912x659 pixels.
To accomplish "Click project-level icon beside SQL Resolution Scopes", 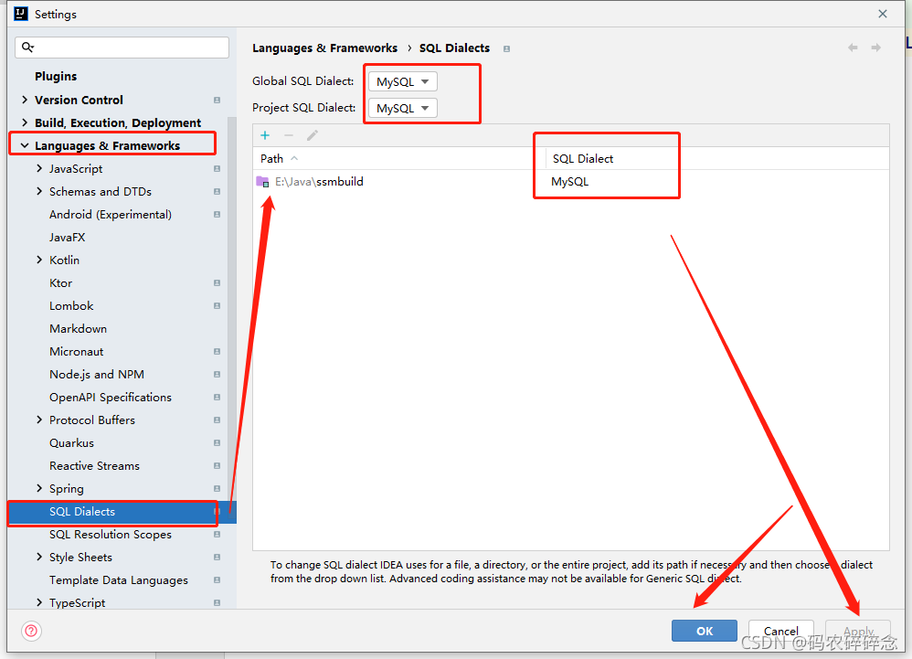I will [x=217, y=534].
